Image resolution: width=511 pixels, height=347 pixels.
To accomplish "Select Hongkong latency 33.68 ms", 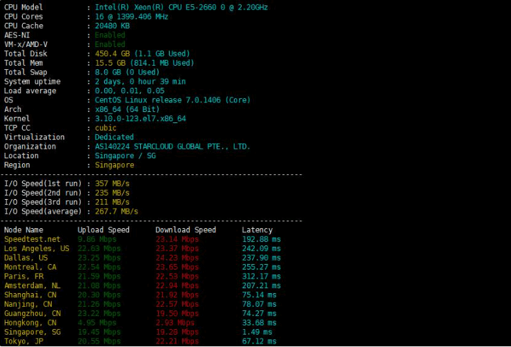I will (259, 323).
